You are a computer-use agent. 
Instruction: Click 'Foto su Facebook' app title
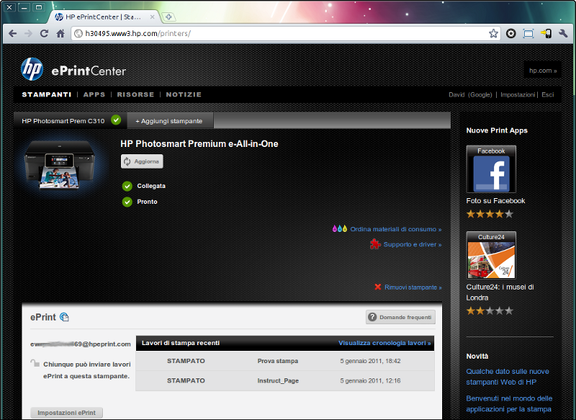click(x=495, y=200)
